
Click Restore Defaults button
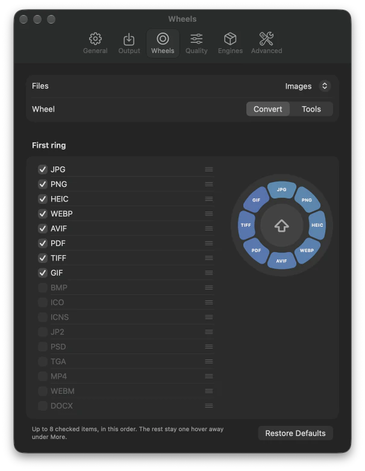point(295,433)
